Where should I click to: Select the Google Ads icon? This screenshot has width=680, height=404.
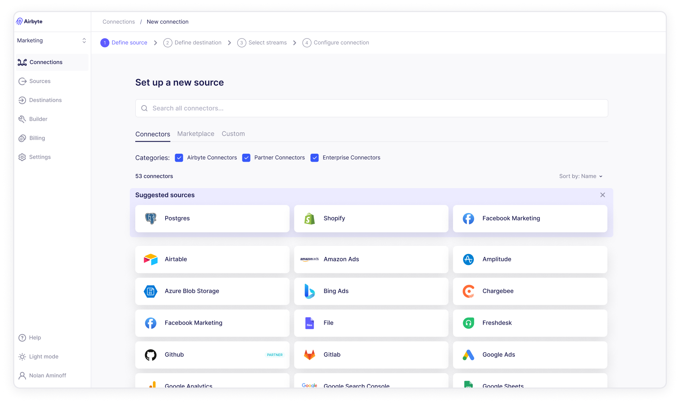[x=468, y=355]
